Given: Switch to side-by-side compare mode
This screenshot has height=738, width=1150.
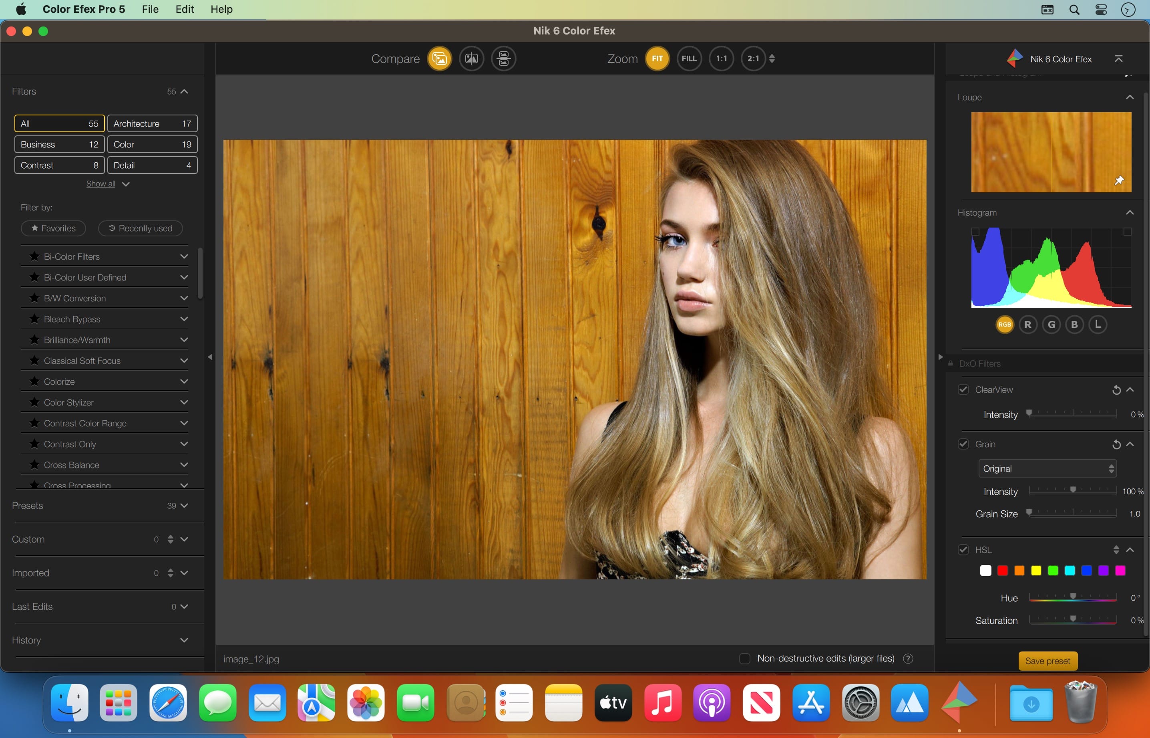Looking at the screenshot, I should pos(503,58).
